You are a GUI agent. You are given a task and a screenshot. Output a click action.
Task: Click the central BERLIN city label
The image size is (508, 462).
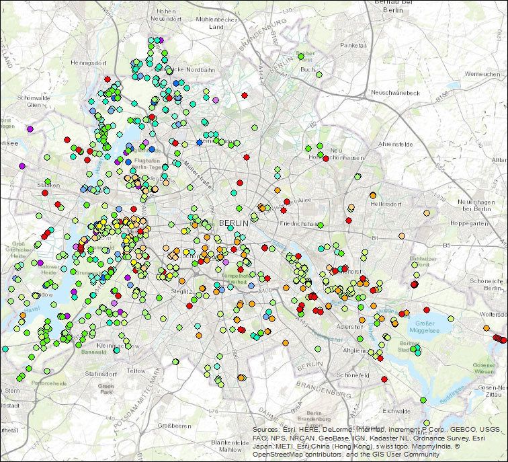click(x=234, y=223)
